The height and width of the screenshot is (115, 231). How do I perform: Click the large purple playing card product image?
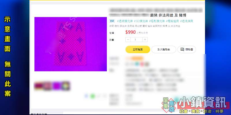(70, 44)
